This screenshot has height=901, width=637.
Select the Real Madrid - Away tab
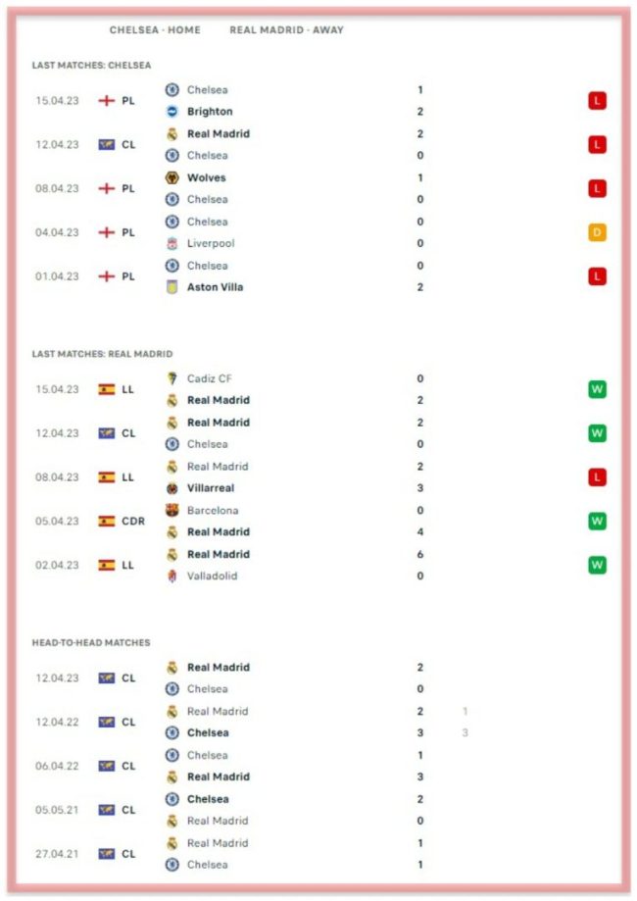click(286, 30)
